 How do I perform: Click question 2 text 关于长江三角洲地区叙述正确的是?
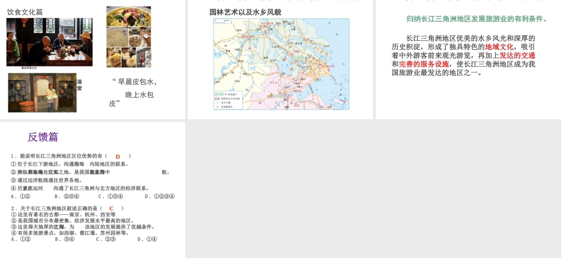pos(58,208)
